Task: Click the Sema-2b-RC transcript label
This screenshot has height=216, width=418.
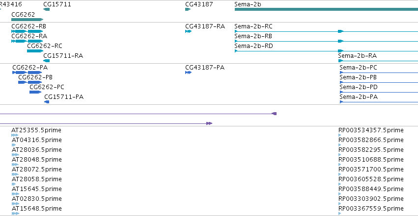Action: (253, 26)
